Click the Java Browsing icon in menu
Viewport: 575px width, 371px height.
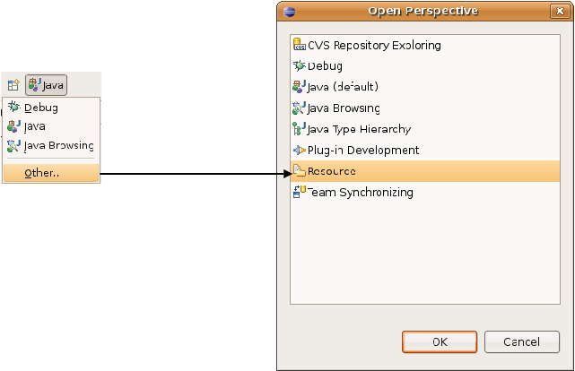13,145
